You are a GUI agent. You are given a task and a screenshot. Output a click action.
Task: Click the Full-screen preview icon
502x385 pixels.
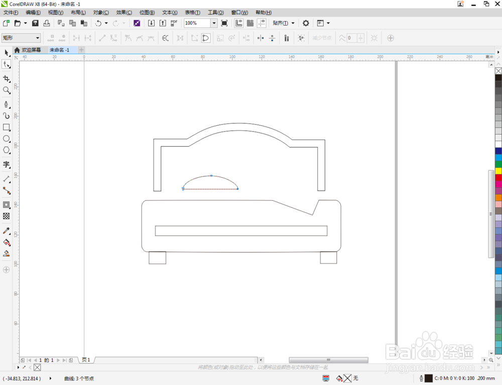[x=224, y=23]
